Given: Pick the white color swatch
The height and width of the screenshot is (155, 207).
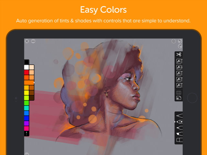Looking at the screenshot, I should [27, 67].
